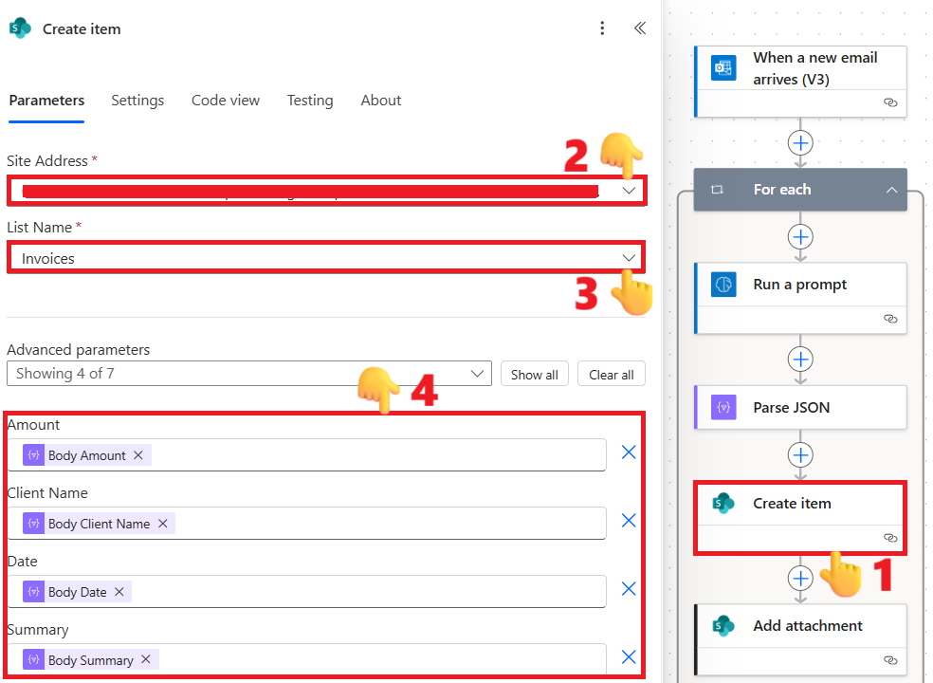The image size is (933, 683).
Task: Click the Show all button
Action: tap(534, 375)
